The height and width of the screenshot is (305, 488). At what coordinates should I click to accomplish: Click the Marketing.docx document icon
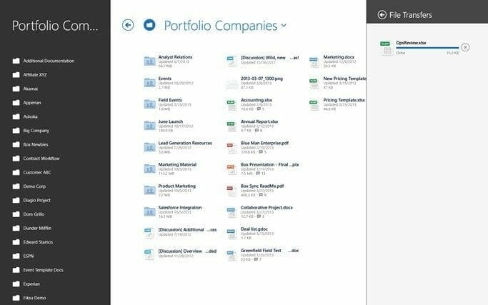[x=313, y=61]
